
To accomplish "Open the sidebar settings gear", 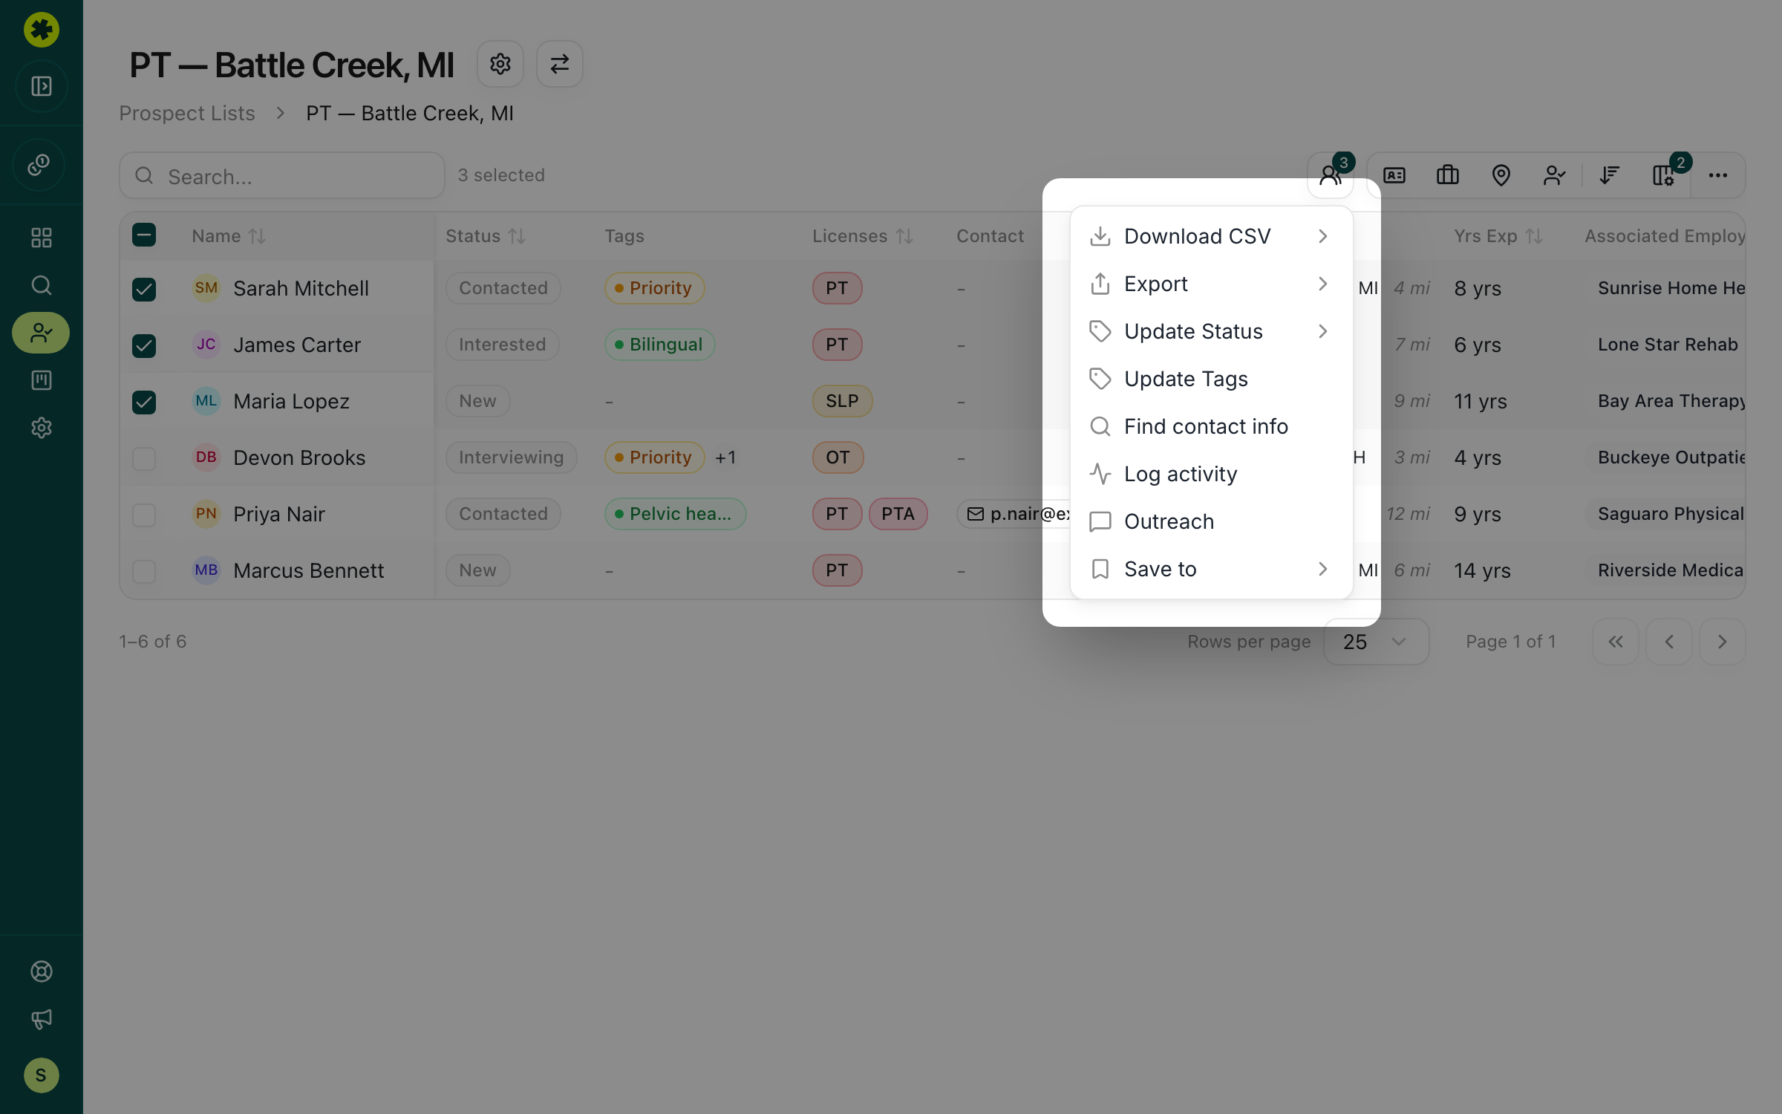I will coord(42,428).
